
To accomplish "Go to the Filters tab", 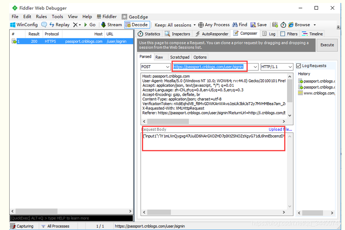I will pyautogui.click(x=289, y=34).
